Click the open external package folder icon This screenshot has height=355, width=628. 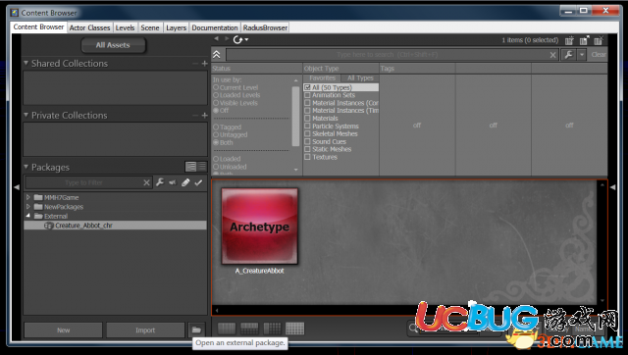point(196,330)
